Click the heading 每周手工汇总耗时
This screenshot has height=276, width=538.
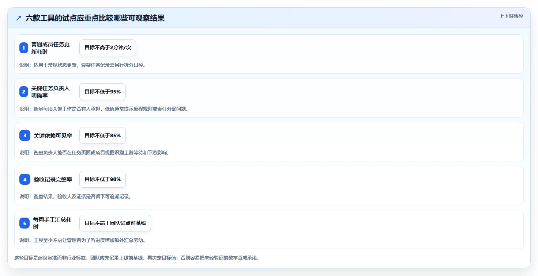[x=52, y=223]
